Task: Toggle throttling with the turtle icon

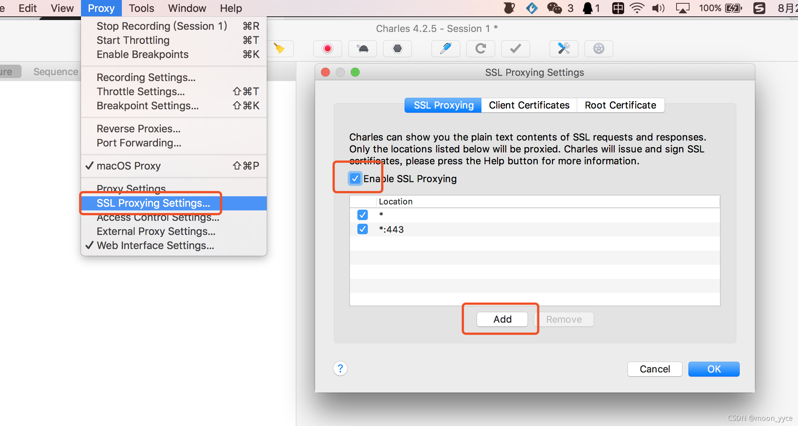Action: pyautogui.click(x=363, y=48)
